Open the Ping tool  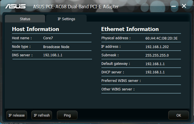tap(67, 115)
